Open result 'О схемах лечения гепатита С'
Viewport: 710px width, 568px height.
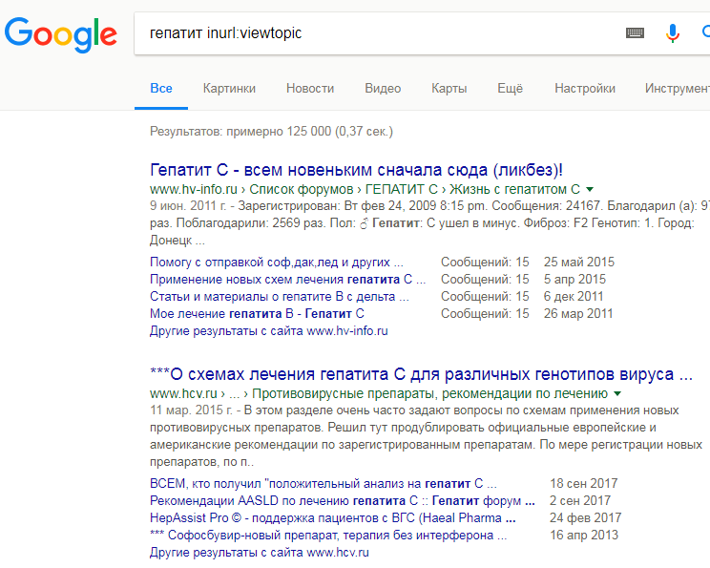(421, 374)
